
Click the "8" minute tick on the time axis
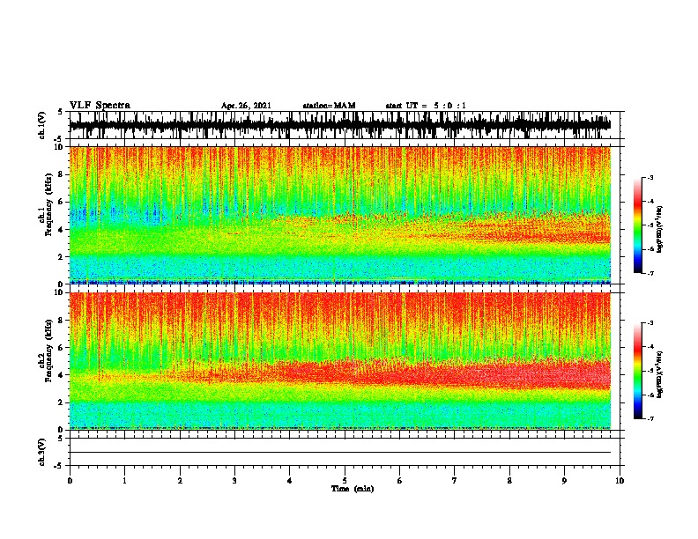(509, 481)
